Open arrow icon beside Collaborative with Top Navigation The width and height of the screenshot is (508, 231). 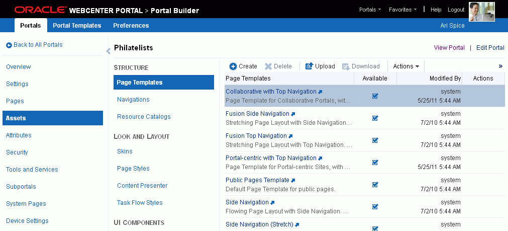(x=320, y=92)
